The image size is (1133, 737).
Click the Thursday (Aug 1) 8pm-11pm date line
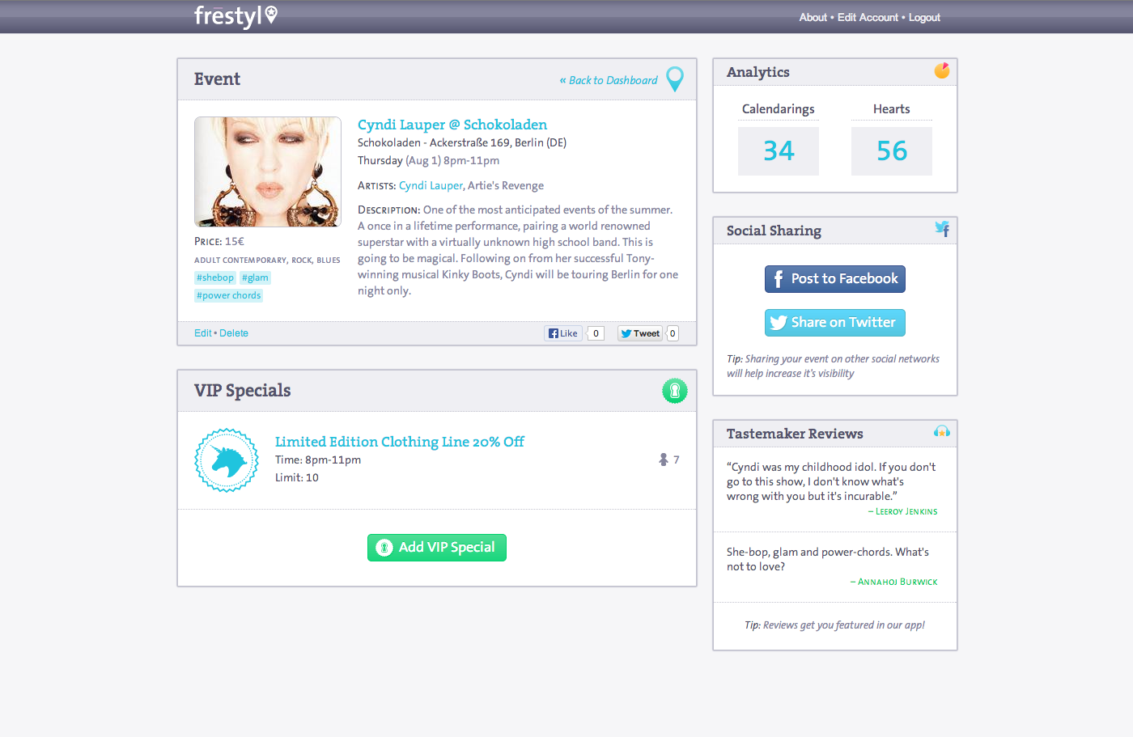429,161
